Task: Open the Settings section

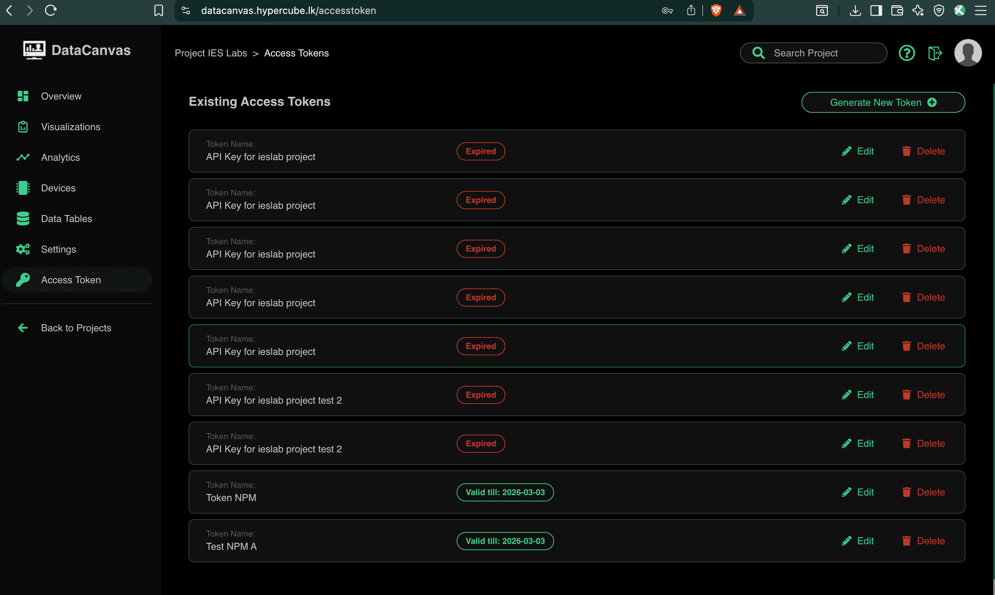Action: (x=58, y=249)
